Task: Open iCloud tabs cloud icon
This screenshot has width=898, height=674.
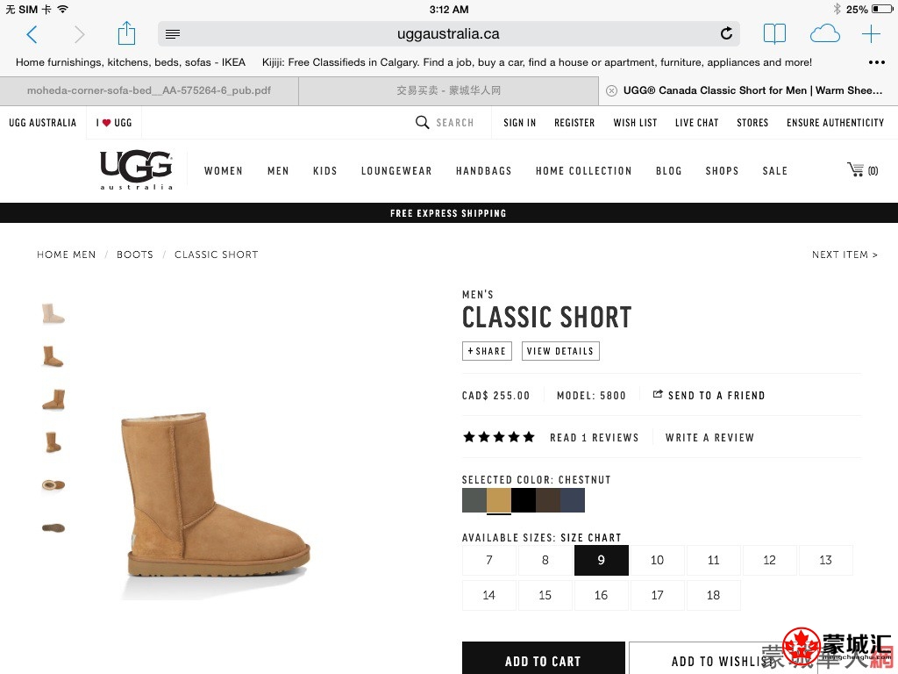Action: [824, 34]
